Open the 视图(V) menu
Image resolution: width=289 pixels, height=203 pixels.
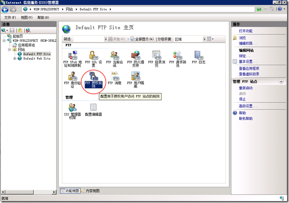[26, 18]
